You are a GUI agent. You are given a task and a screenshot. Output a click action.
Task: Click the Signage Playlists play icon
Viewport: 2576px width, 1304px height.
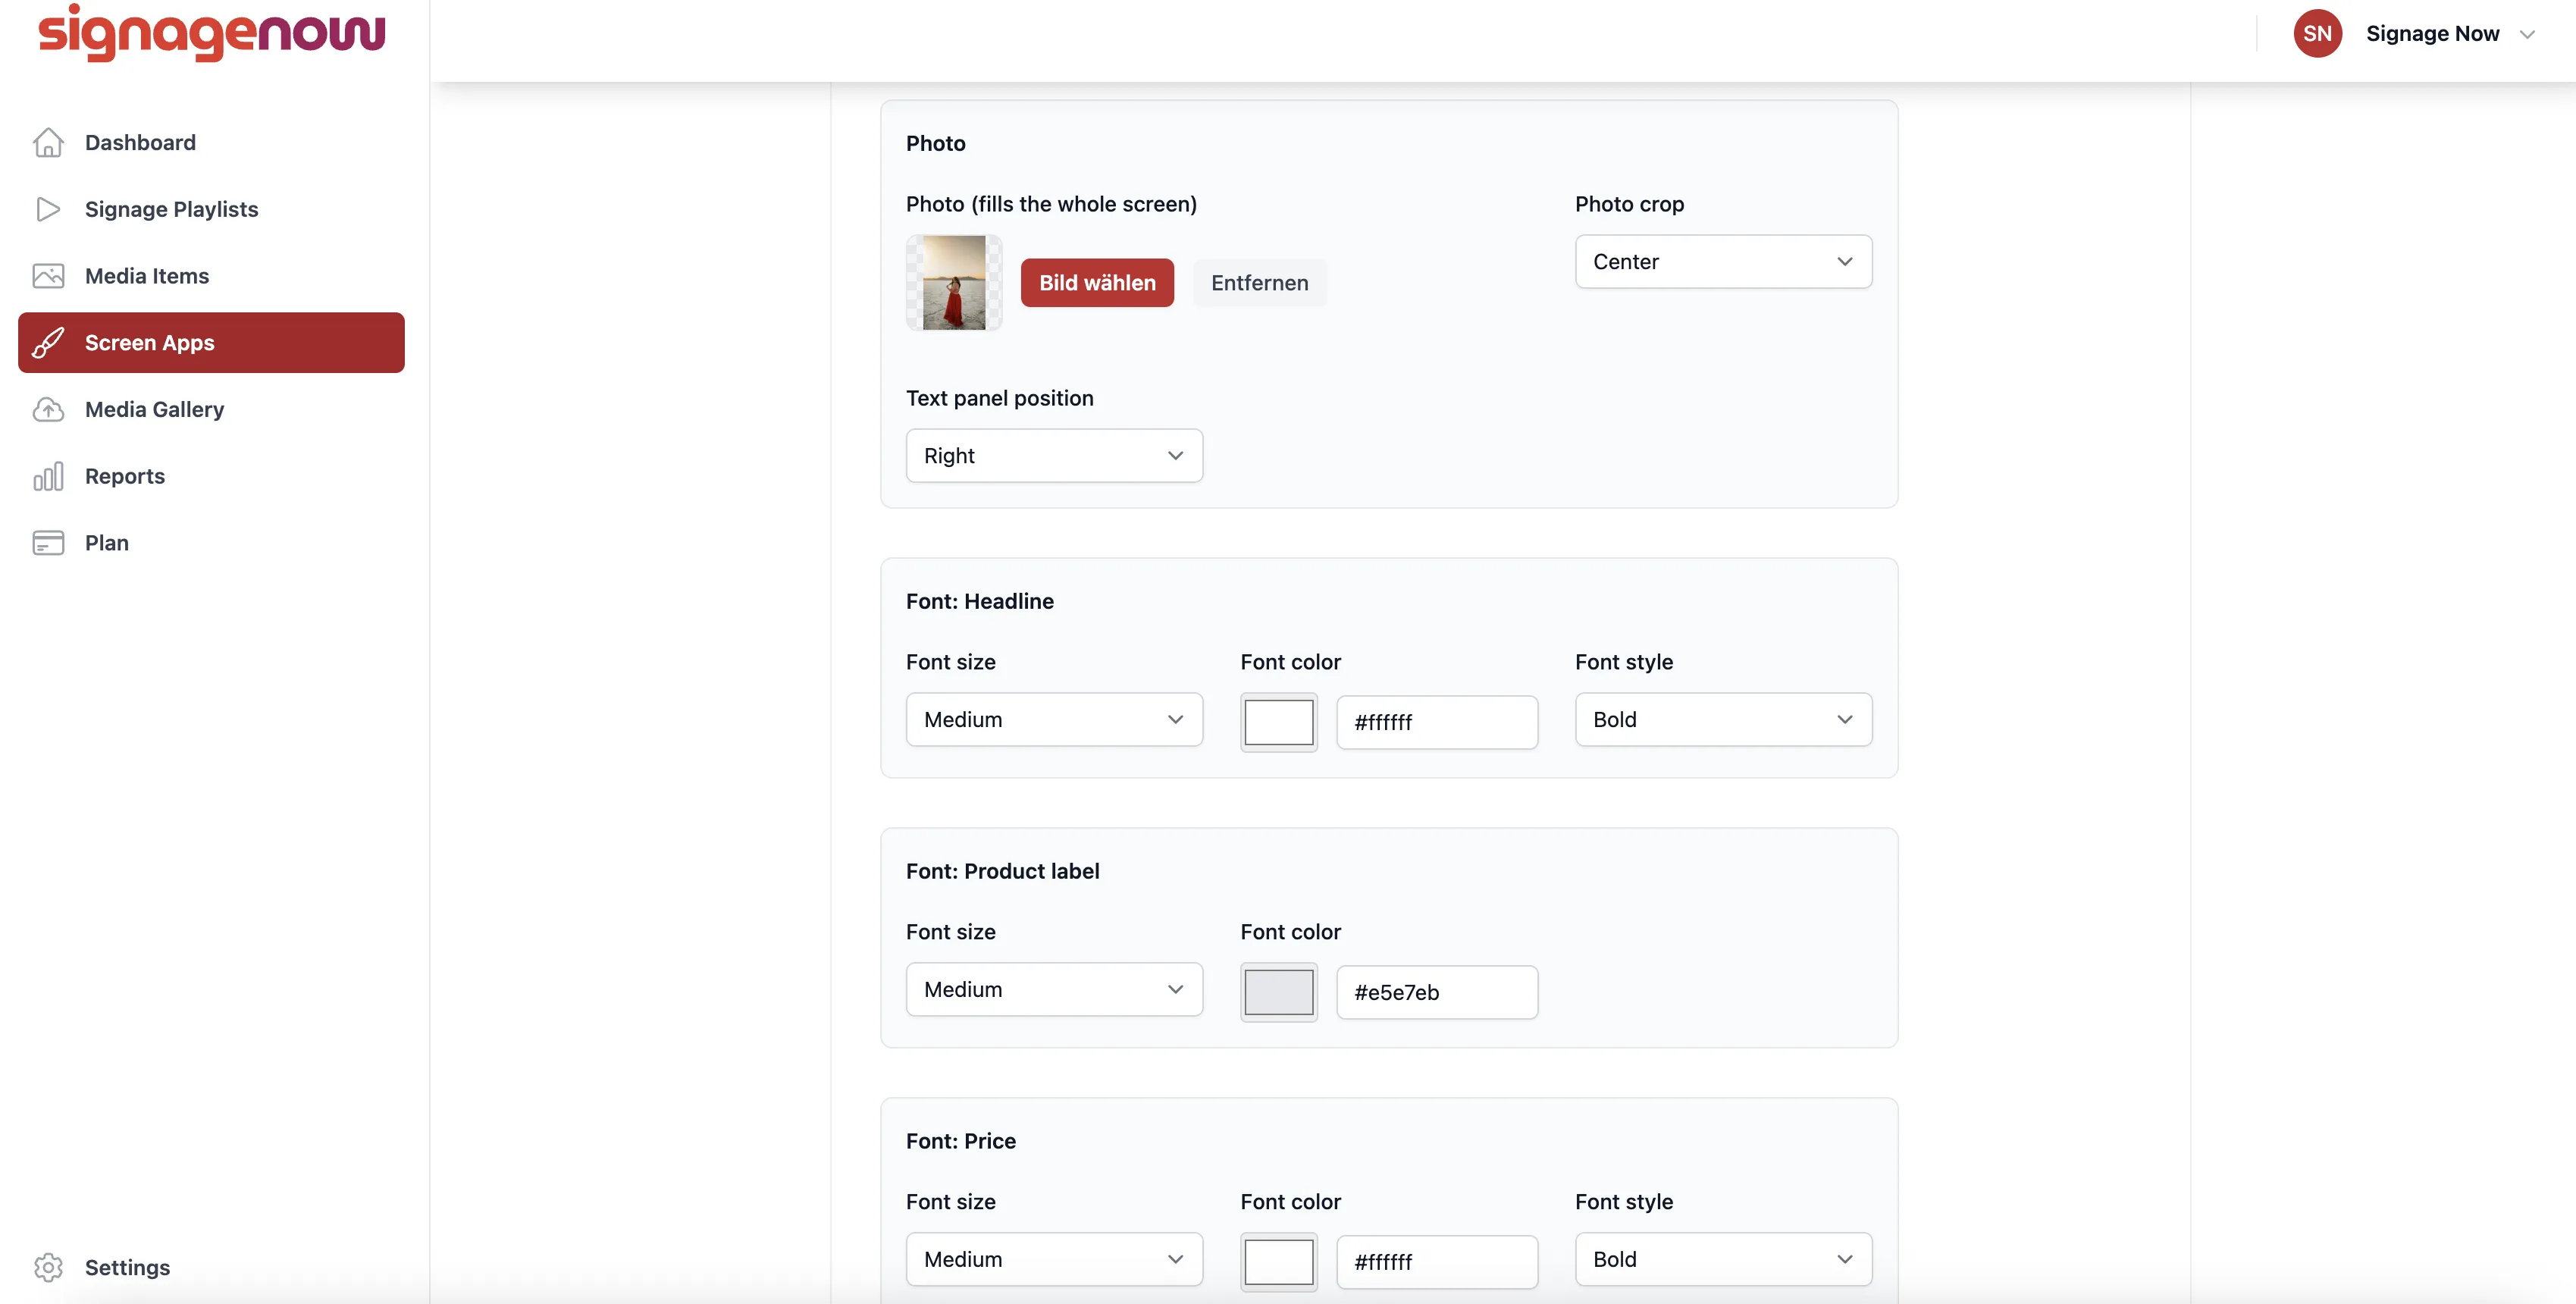pyautogui.click(x=48, y=209)
